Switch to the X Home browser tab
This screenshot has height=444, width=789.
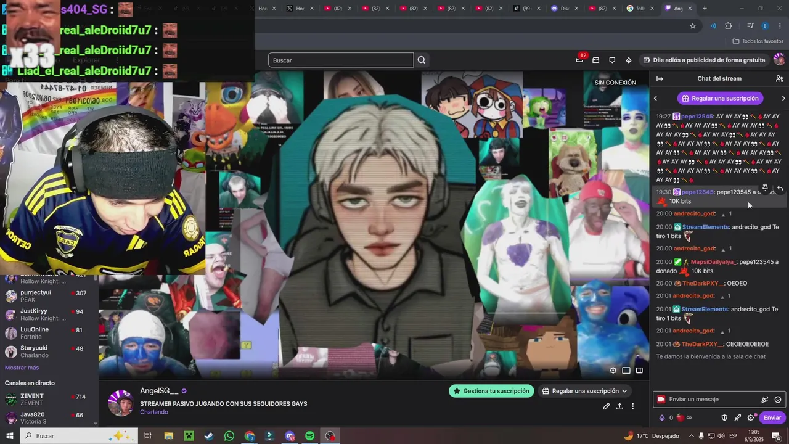pyautogui.click(x=300, y=9)
